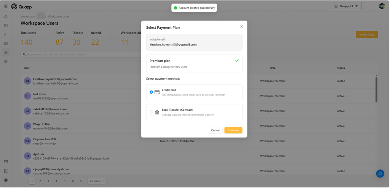390x188 pixels.
Task: Click the Workspace Users breadcrumb
Action: [59, 17]
